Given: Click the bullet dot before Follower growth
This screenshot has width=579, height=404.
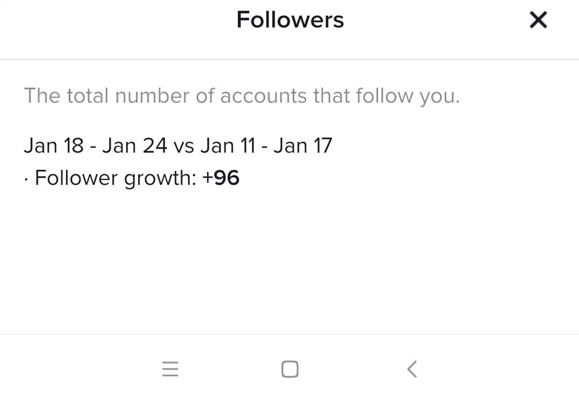Looking at the screenshot, I should pos(26,180).
